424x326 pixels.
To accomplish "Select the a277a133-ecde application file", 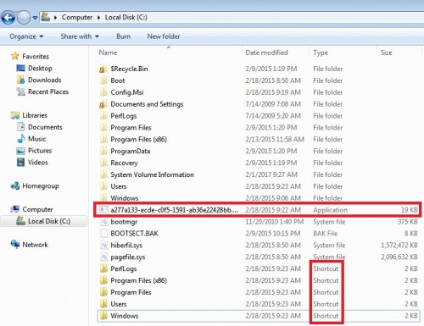I will [174, 210].
